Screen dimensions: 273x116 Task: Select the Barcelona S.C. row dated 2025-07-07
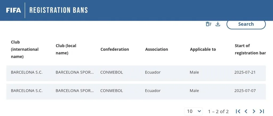tap(27, 91)
